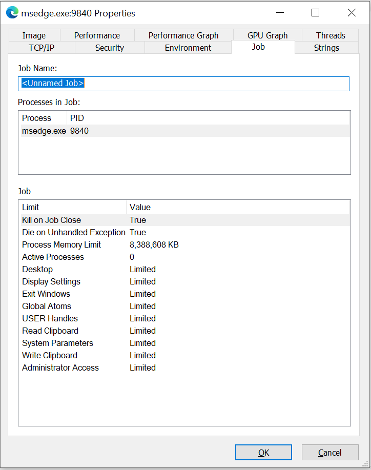This screenshot has width=371, height=470.
Task: Switch to the Image tab
Action: click(34, 35)
